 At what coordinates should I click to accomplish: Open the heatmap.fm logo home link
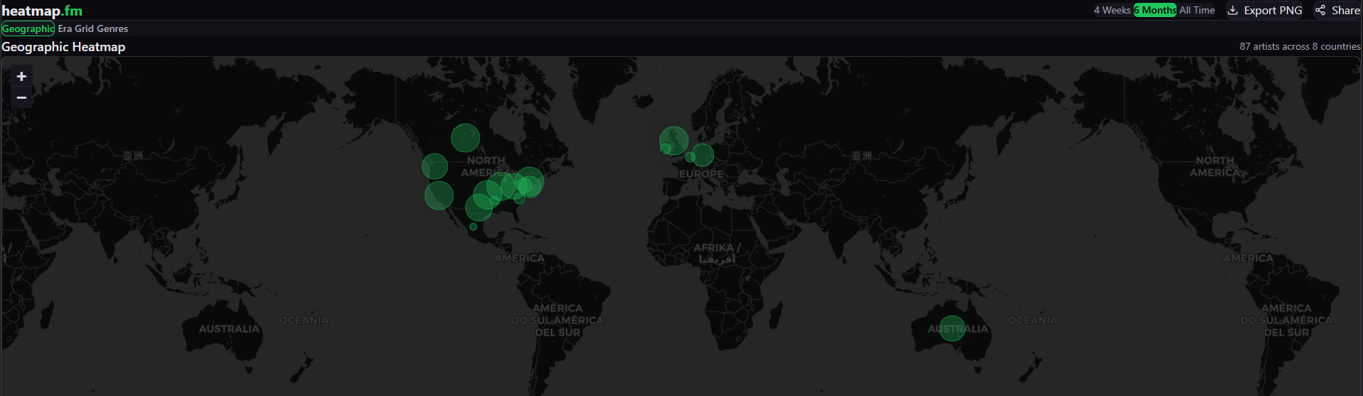(42, 11)
